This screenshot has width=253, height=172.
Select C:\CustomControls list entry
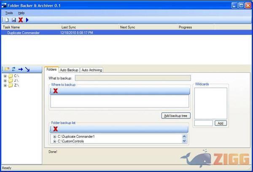point(71,141)
